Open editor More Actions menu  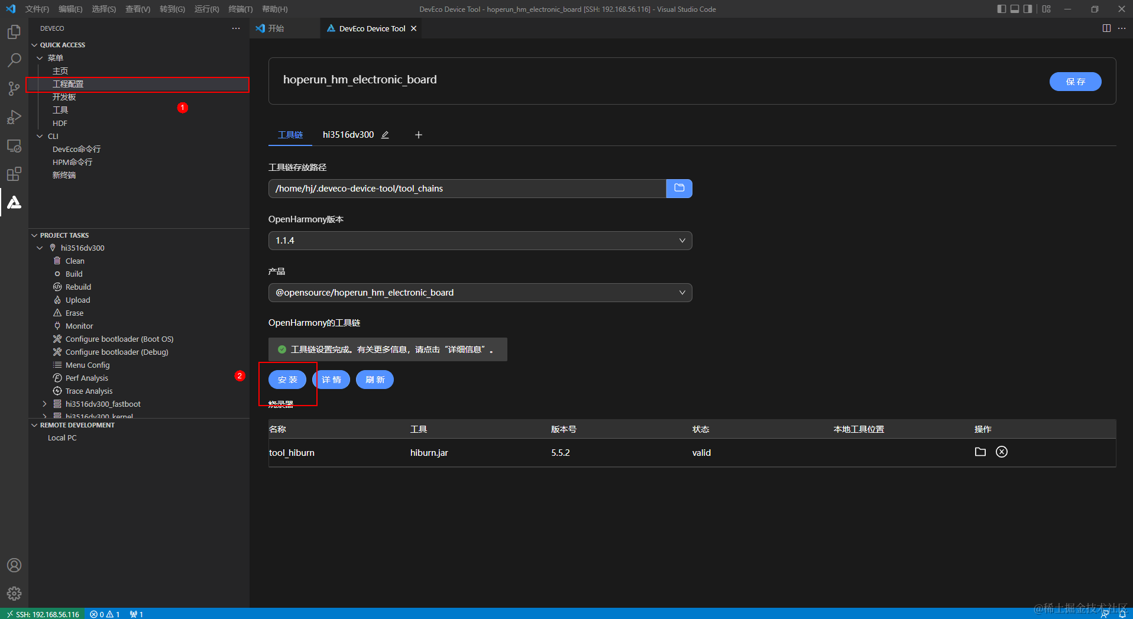pyautogui.click(x=1122, y=28)
